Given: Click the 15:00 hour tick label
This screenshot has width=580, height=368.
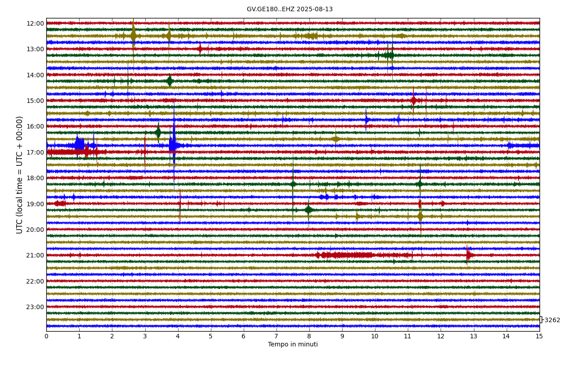Looking at the screenshot, I should point(35,101).
